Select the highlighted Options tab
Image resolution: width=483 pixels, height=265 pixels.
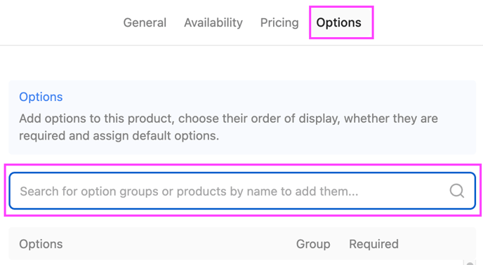click(x=339, y=22)
